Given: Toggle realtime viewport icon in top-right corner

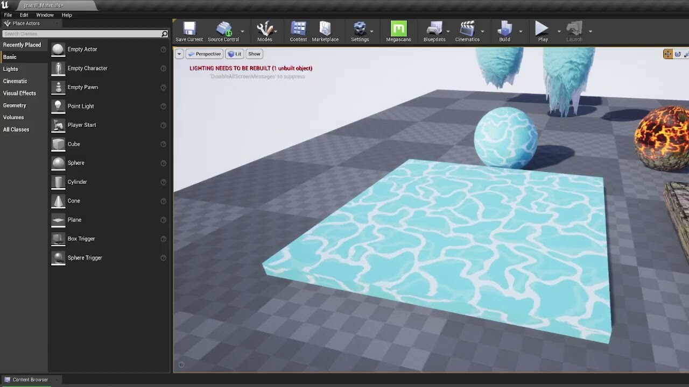Looking at the screenshot, I should coord(667,54).
